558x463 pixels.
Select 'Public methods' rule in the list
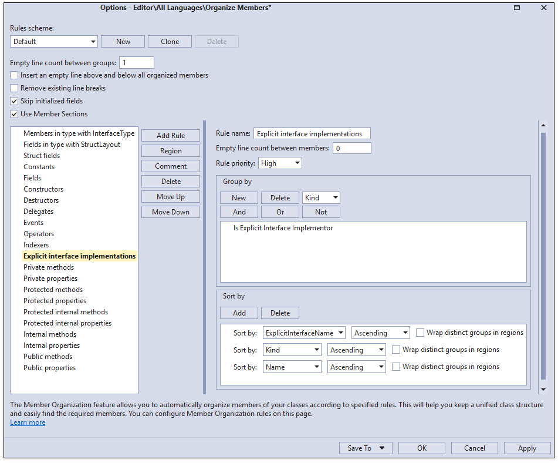[48, 357]
